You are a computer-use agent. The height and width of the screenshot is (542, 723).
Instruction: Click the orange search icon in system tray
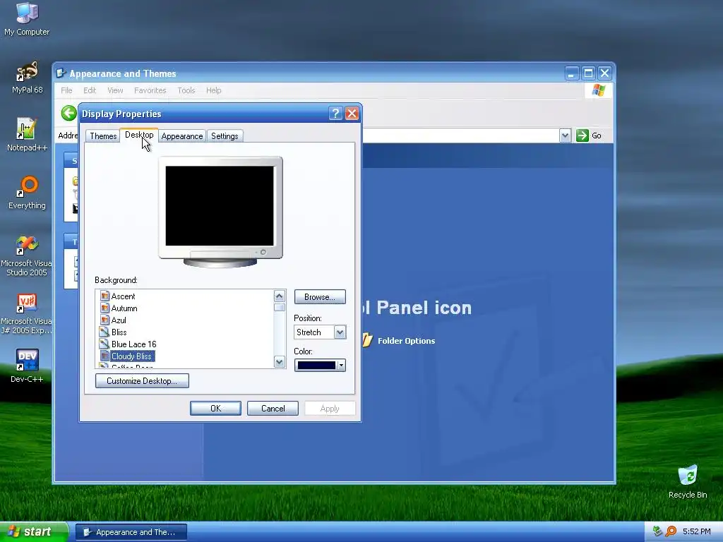pyautogui.click(x=671, y=531)
